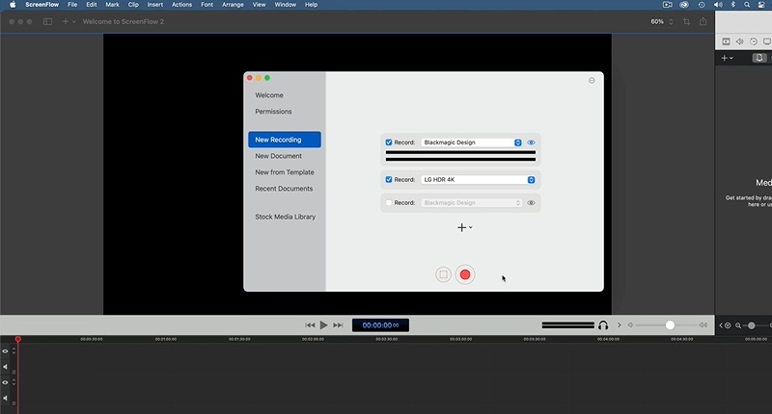
Task: Open the Mark menu
Action: tap(112, 5)
